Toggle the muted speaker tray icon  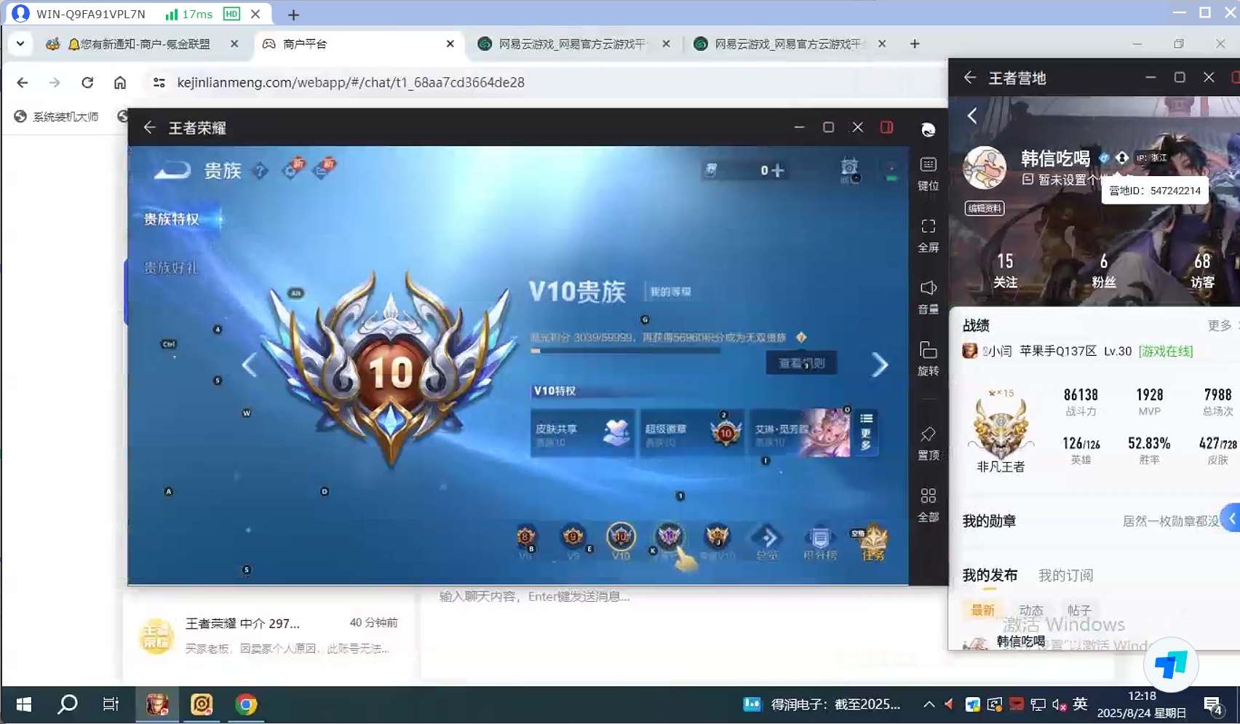[1059, 704]
